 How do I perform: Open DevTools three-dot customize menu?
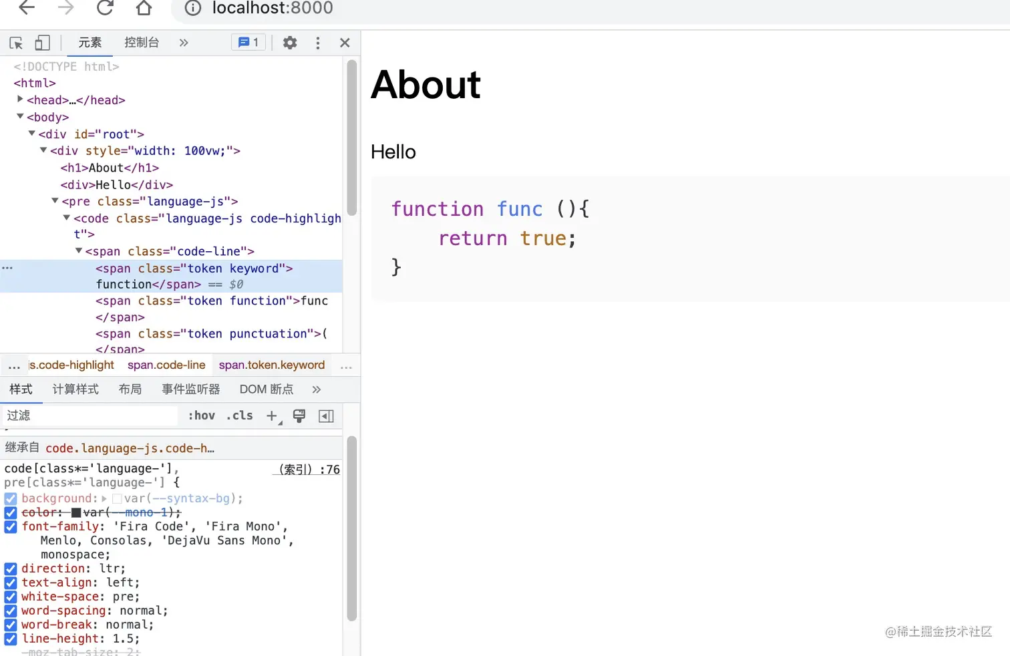tap(318, 43)
